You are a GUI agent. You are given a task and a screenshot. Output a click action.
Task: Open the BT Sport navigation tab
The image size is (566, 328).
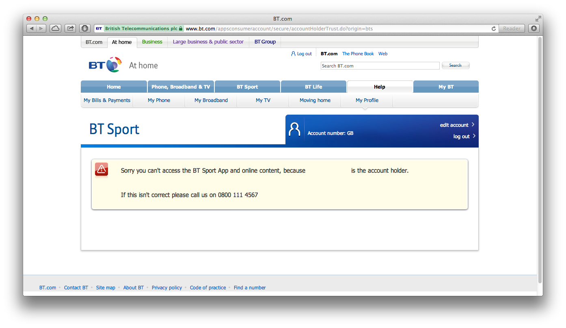247,87
